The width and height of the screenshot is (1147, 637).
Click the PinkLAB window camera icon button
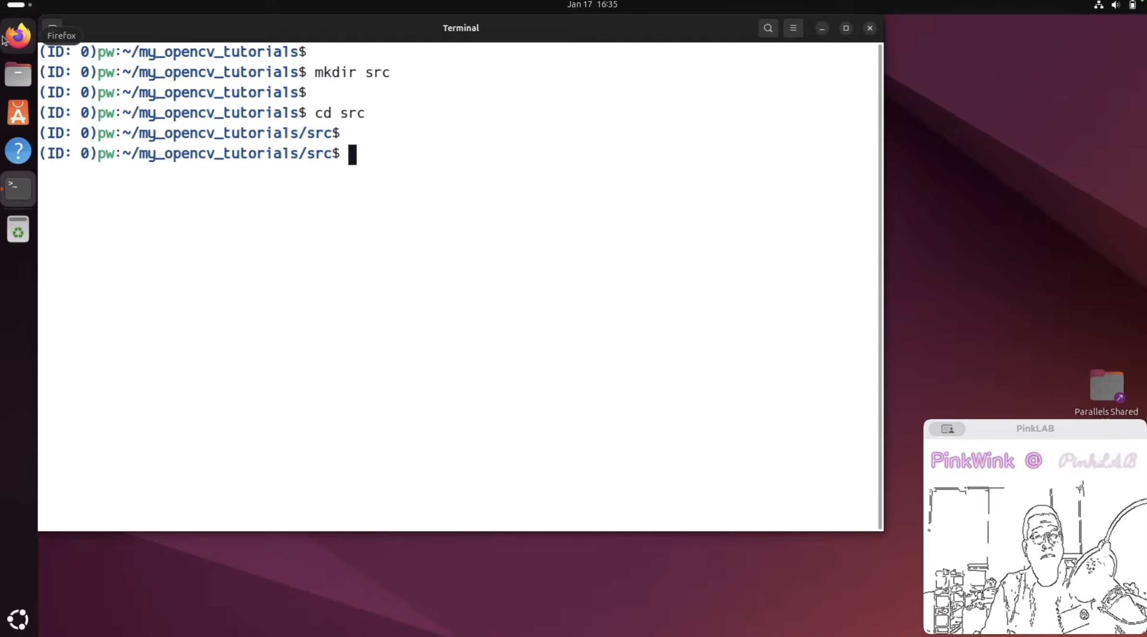pos(947,429)
